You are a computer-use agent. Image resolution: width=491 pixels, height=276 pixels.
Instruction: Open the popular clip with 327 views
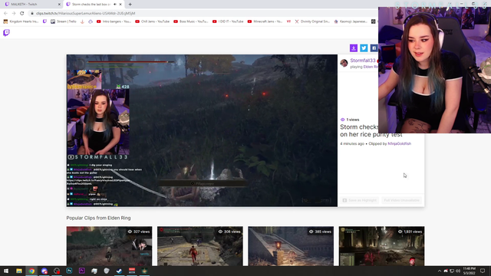pos(109,246)
